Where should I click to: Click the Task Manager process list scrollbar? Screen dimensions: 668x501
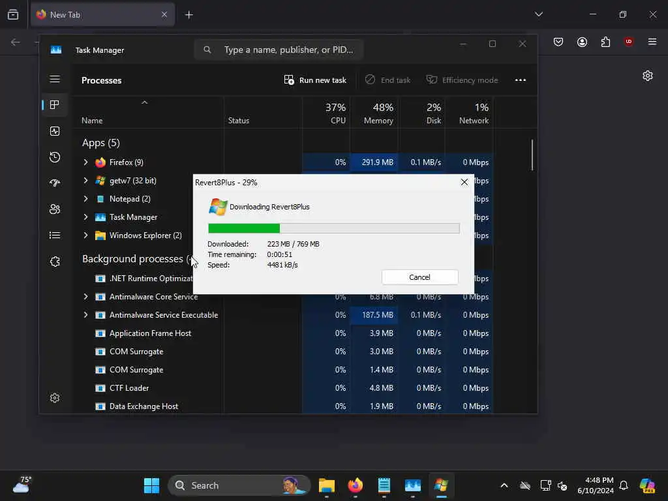click(532, 155)
